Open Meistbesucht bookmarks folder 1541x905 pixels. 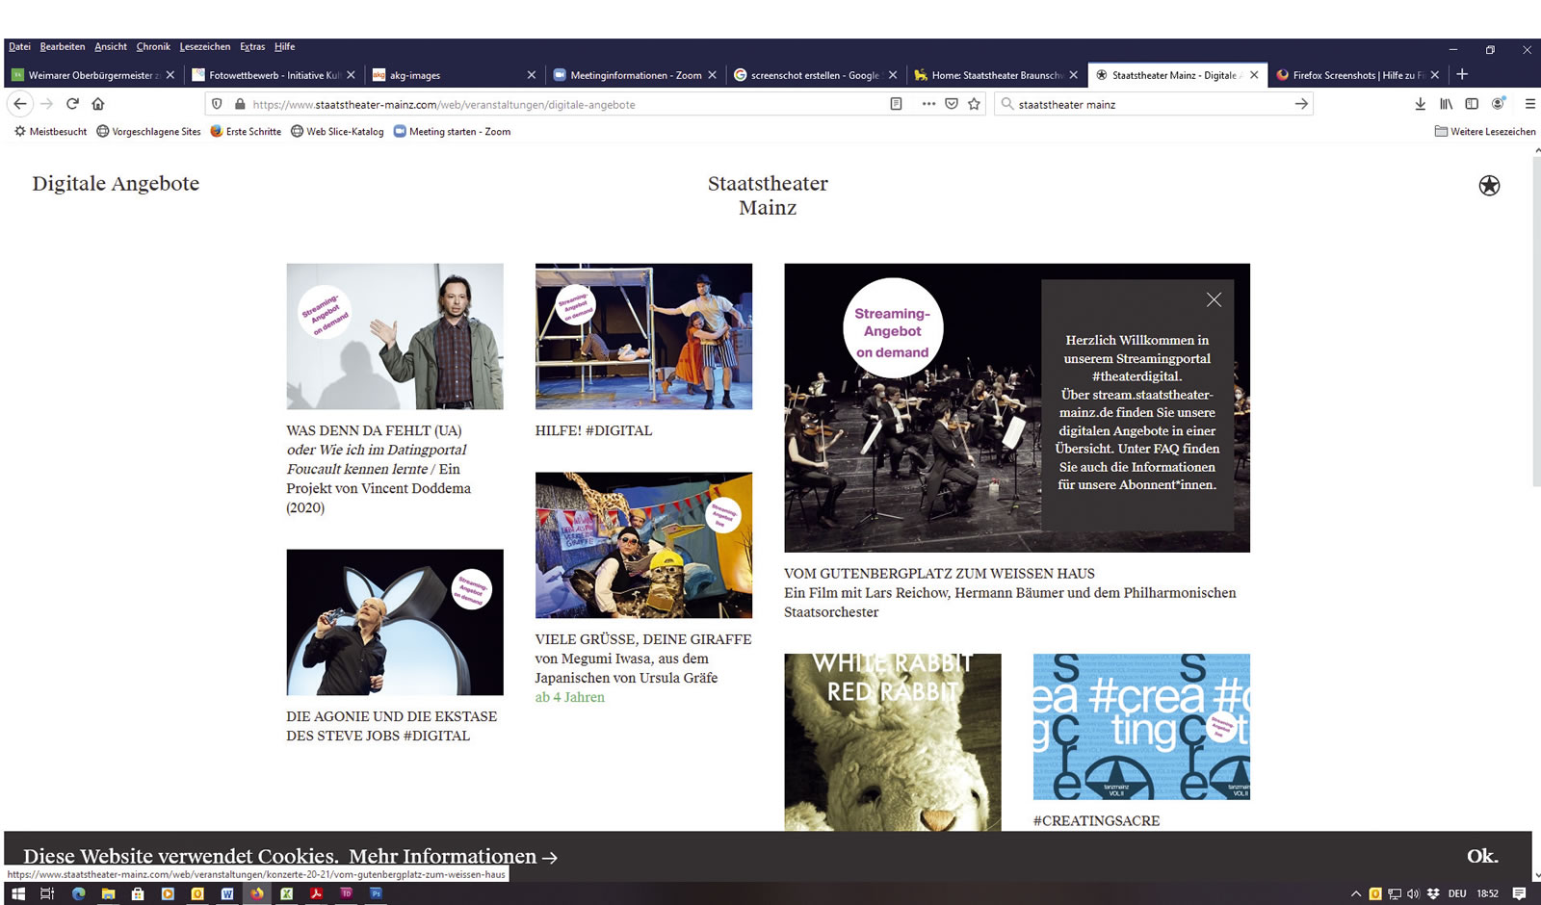[50, 132]
